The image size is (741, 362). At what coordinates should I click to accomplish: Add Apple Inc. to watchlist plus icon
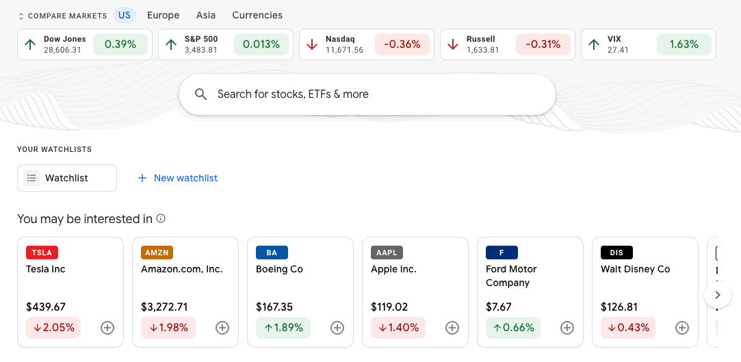click(452, 328)
